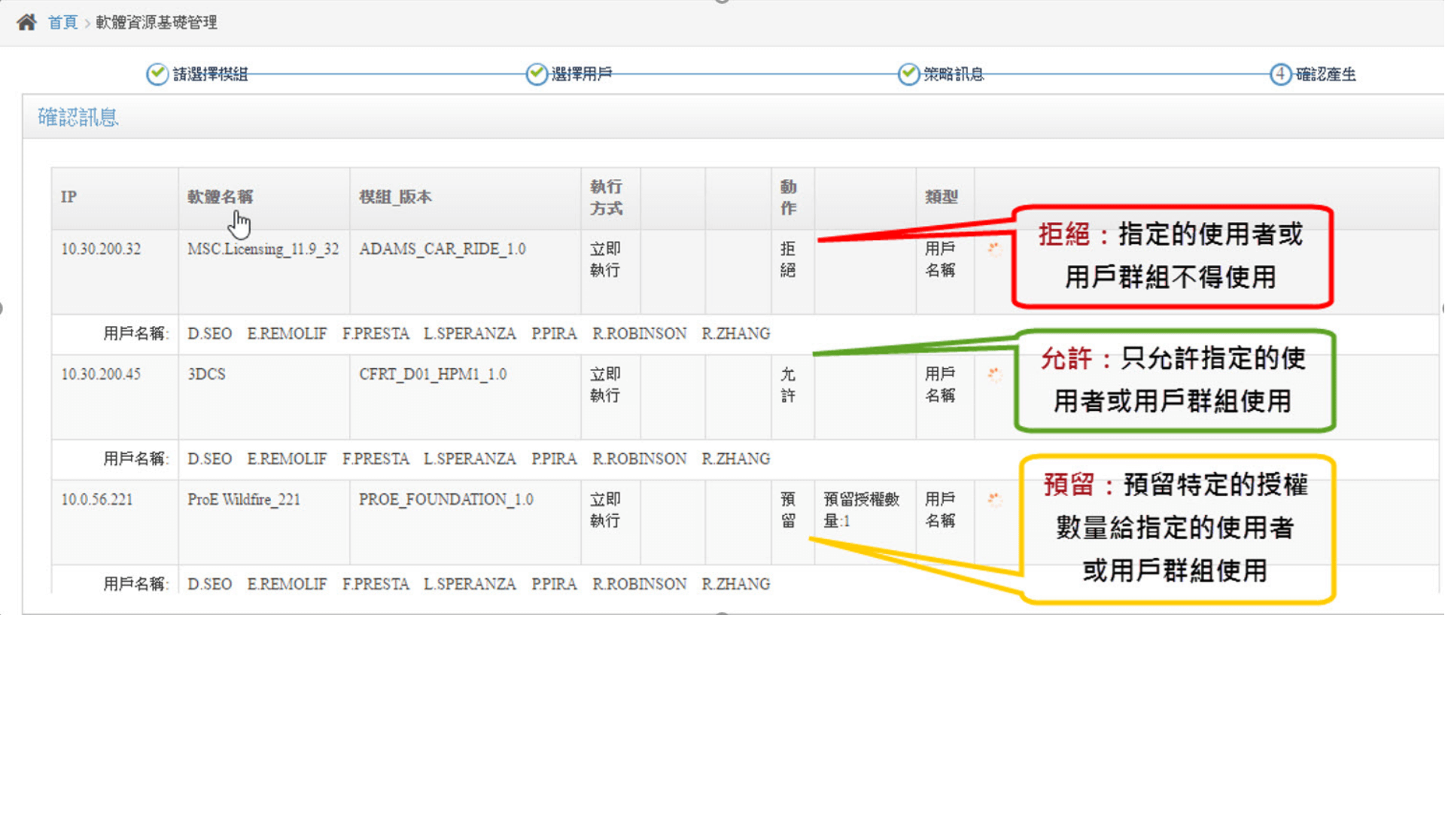
Task: Click the 確認訊息 panel heading
Action: (78, 117)
